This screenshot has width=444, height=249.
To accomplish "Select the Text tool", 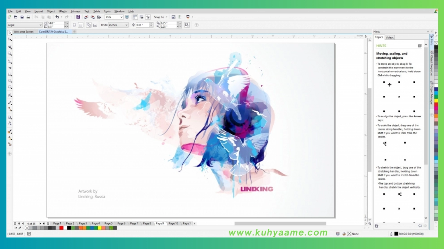I will (x=10, y=95).
